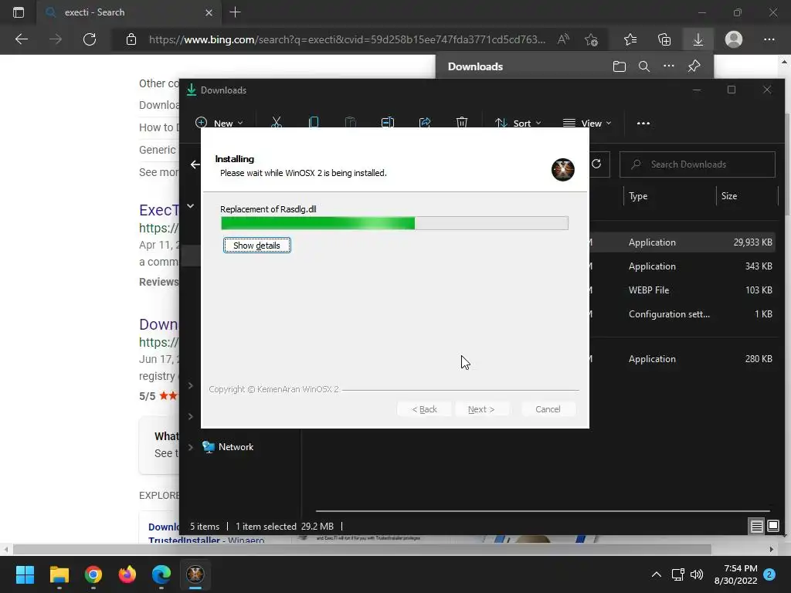This screenshot has width=791, height=593.
Task: Click the installer progress bar for Rasdlg.dll
Action: [395, 223]
